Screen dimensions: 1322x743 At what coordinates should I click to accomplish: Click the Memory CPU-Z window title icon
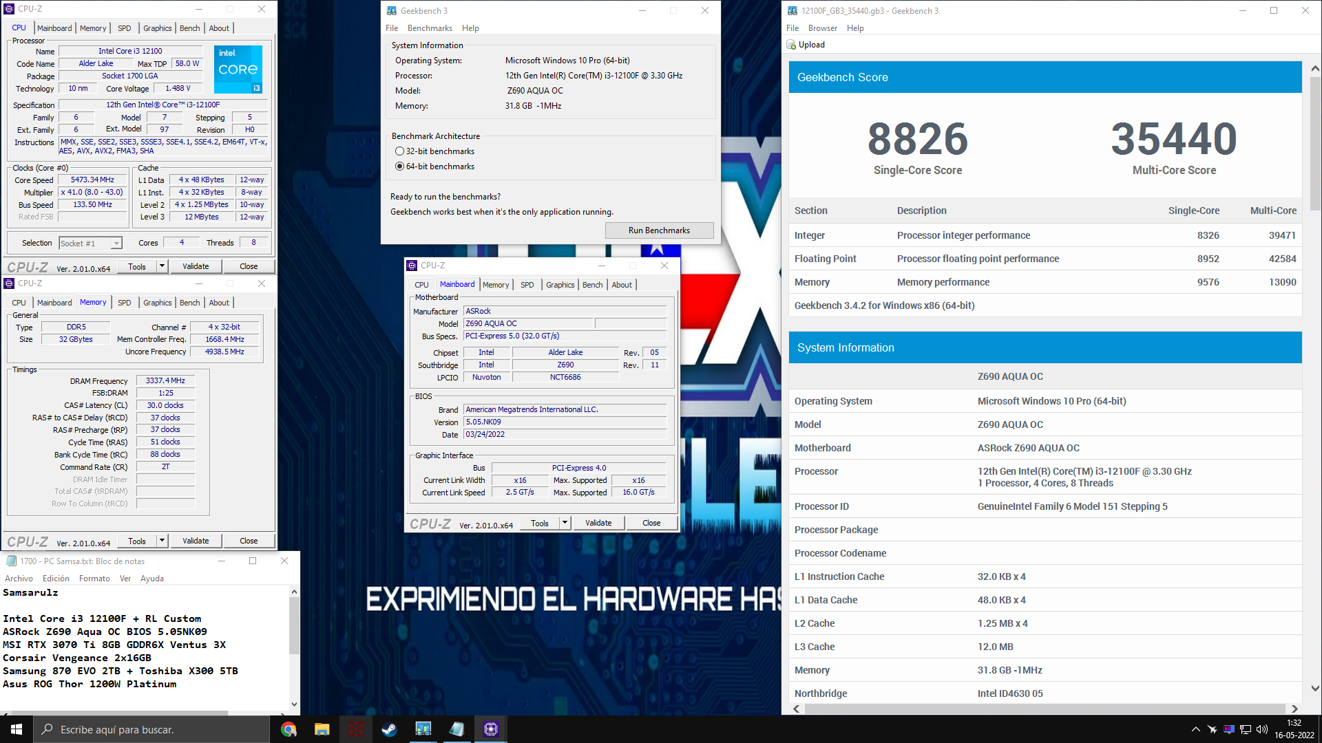(x=9, y=283)
